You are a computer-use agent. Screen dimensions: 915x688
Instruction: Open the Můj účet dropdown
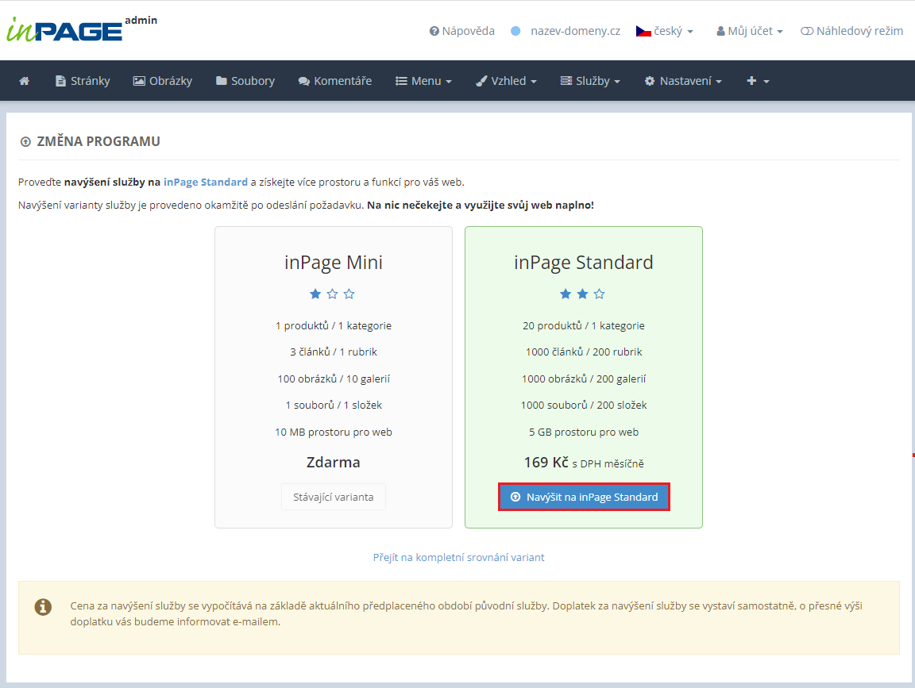coord(750,31)
